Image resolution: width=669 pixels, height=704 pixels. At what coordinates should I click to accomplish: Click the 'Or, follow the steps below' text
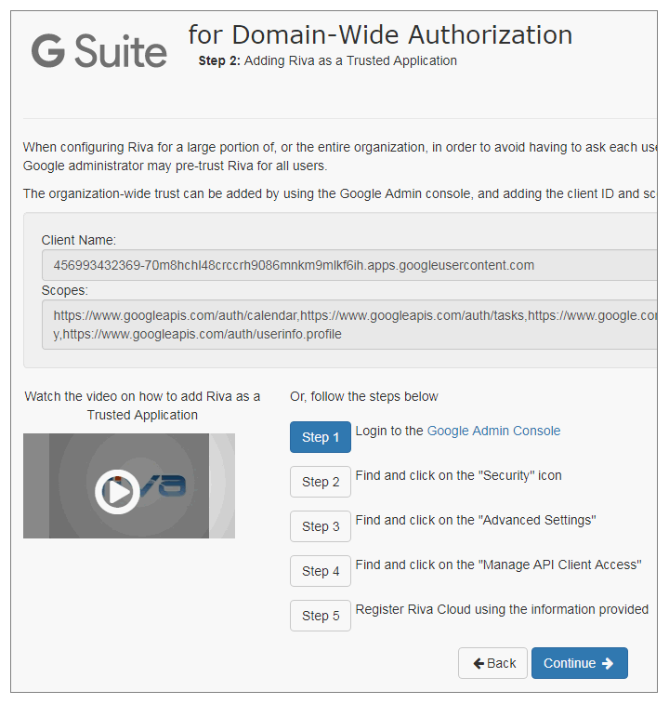[x=364, y=396]
